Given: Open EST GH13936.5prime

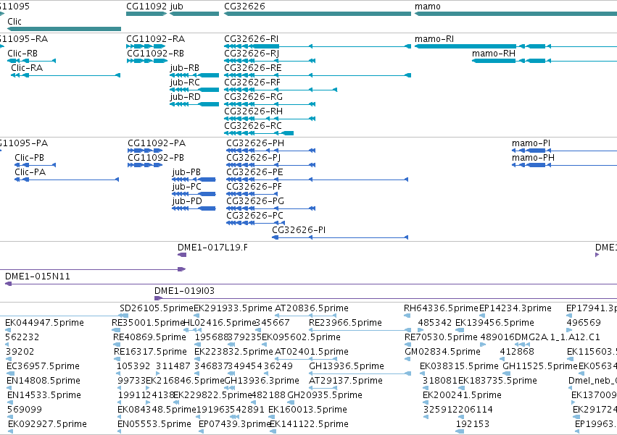Looking at the screenshot, I should (360, 373).
